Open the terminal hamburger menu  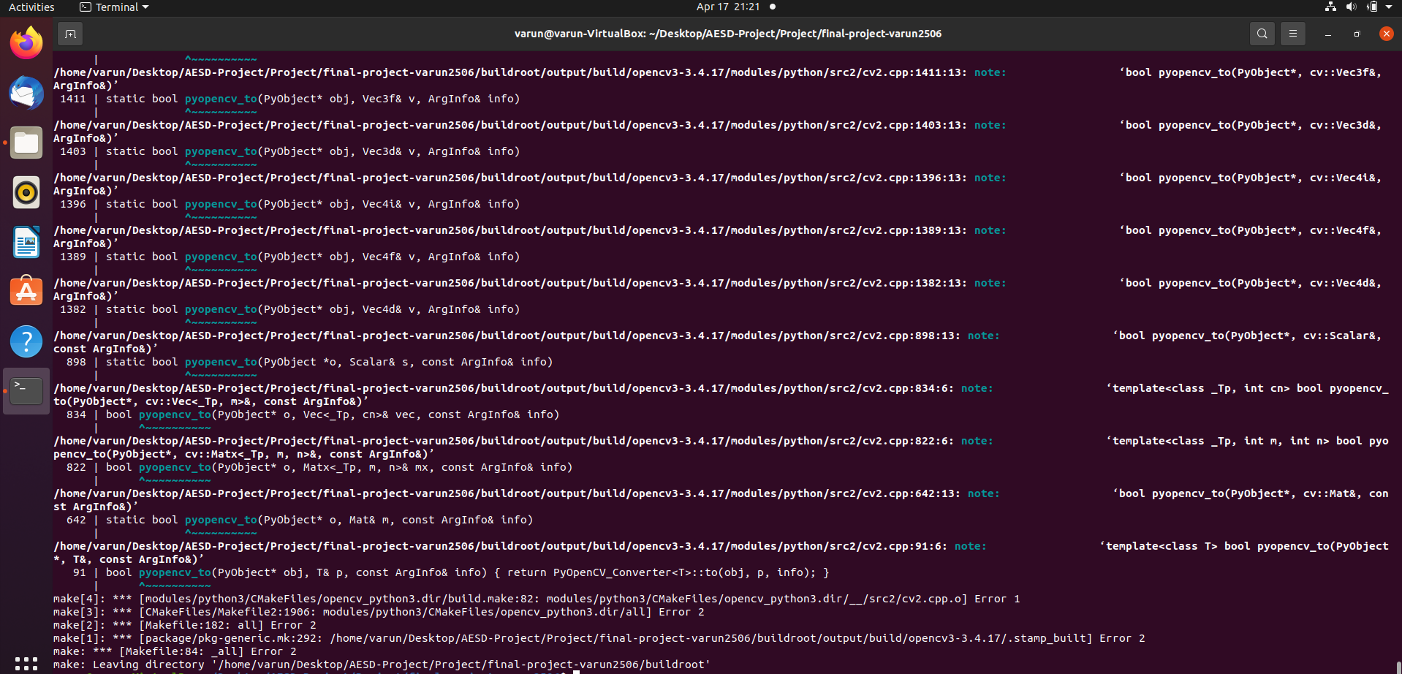(x=1292, y=34)
